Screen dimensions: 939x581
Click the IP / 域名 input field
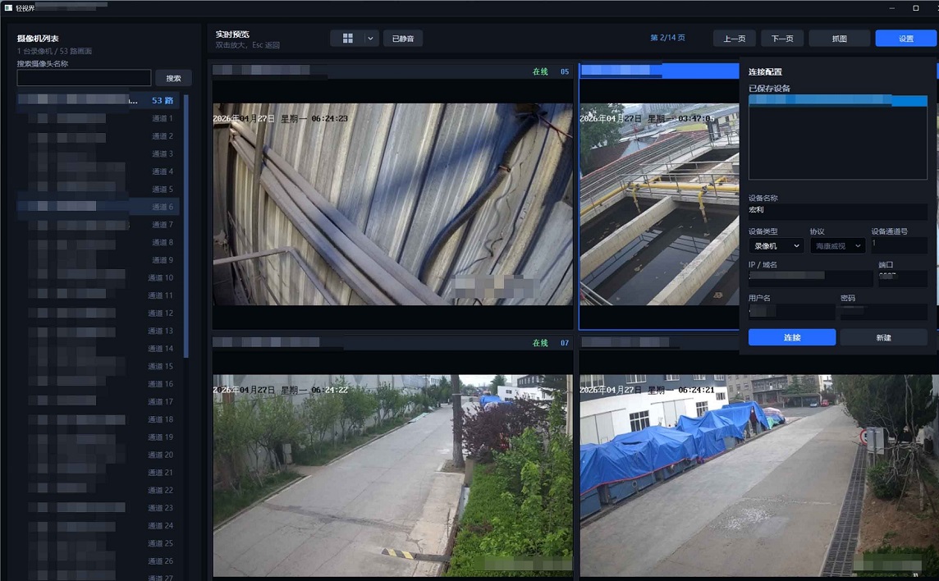click(810, 278)
